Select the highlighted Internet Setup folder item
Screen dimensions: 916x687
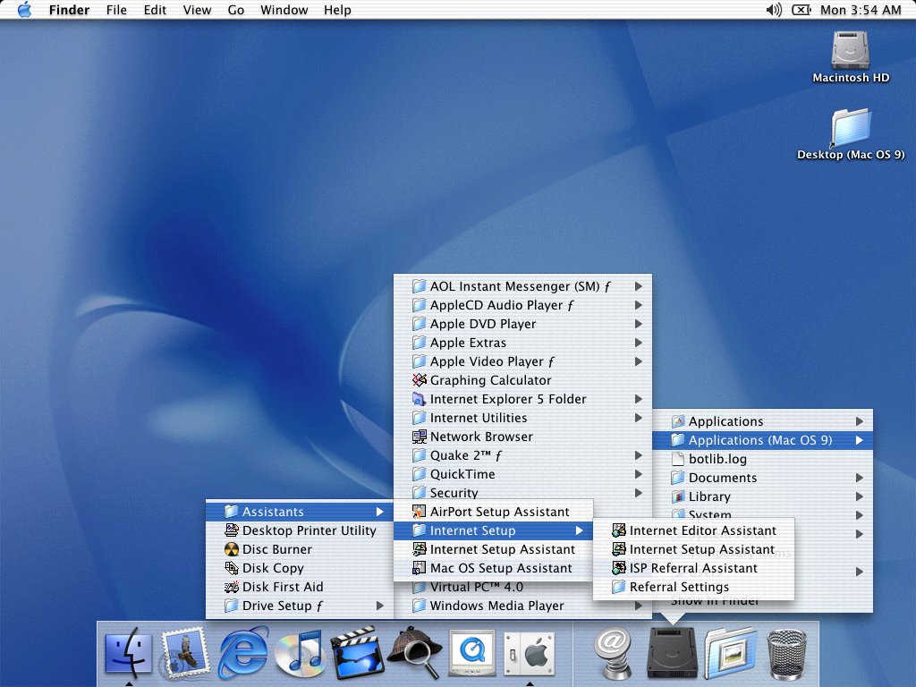point(494,530)
